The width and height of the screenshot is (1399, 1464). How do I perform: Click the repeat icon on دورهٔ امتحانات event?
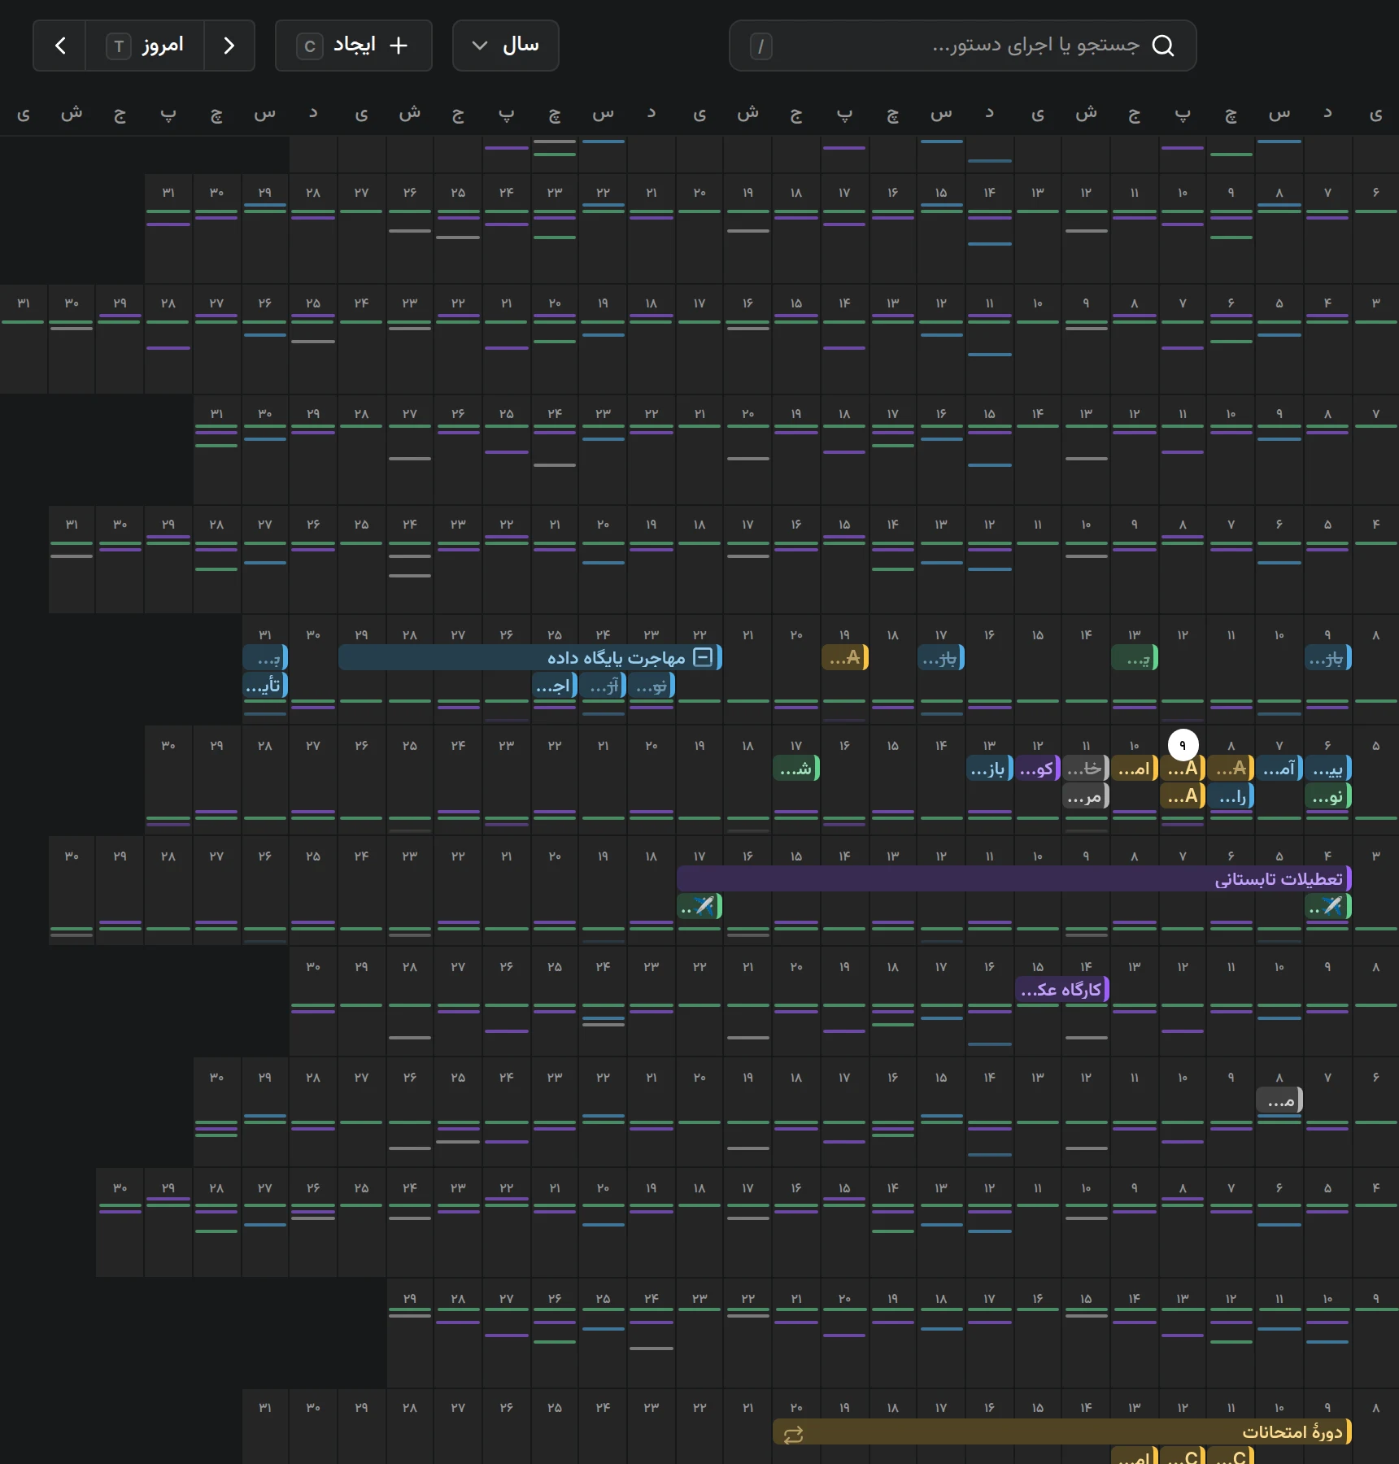[793, 1435]
